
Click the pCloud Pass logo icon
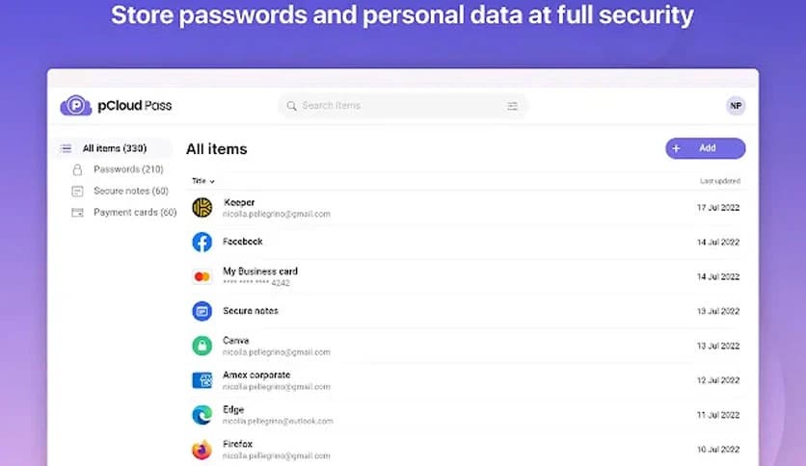click(75, 106)
